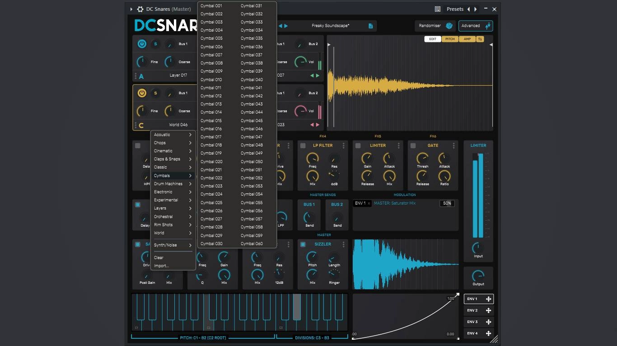Screen dimensions: 617x346
Task: Open layer A sample name Layer 017
Action: [178, 76]
